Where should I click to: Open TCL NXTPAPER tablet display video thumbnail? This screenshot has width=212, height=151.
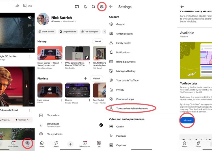pyautogui.click(x=99, y=53)
